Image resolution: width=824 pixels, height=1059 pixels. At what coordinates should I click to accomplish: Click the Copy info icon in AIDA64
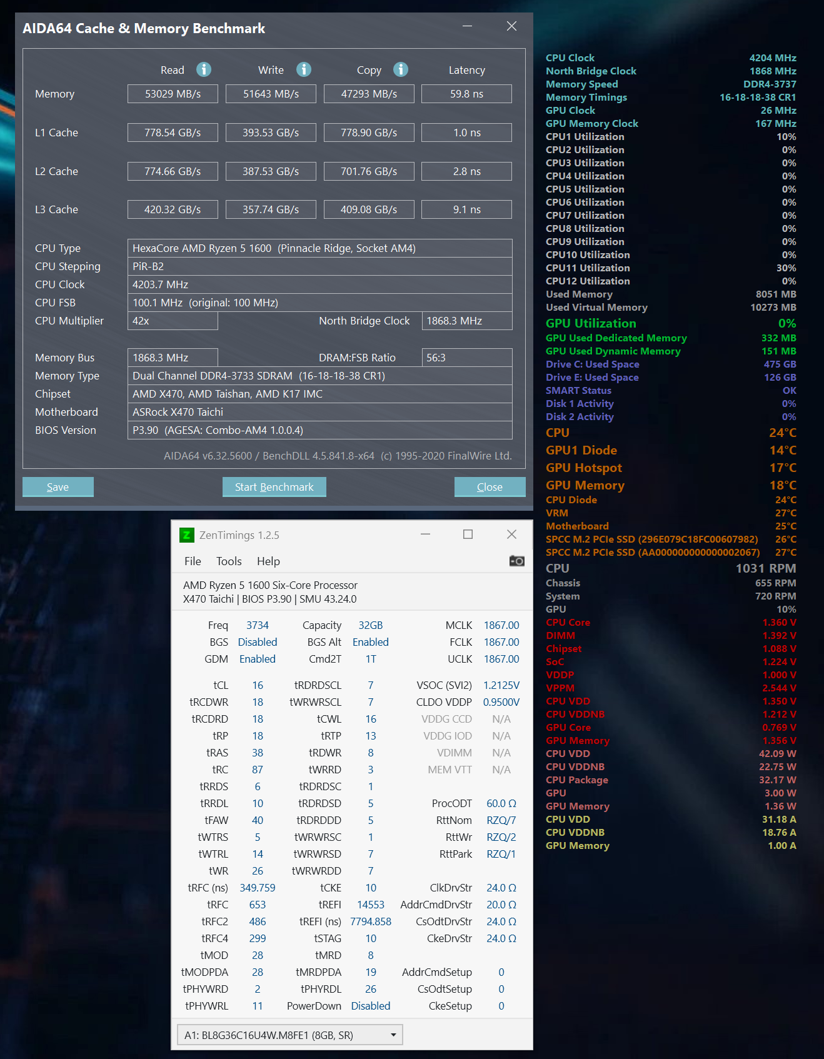click(x=401, y=69)
